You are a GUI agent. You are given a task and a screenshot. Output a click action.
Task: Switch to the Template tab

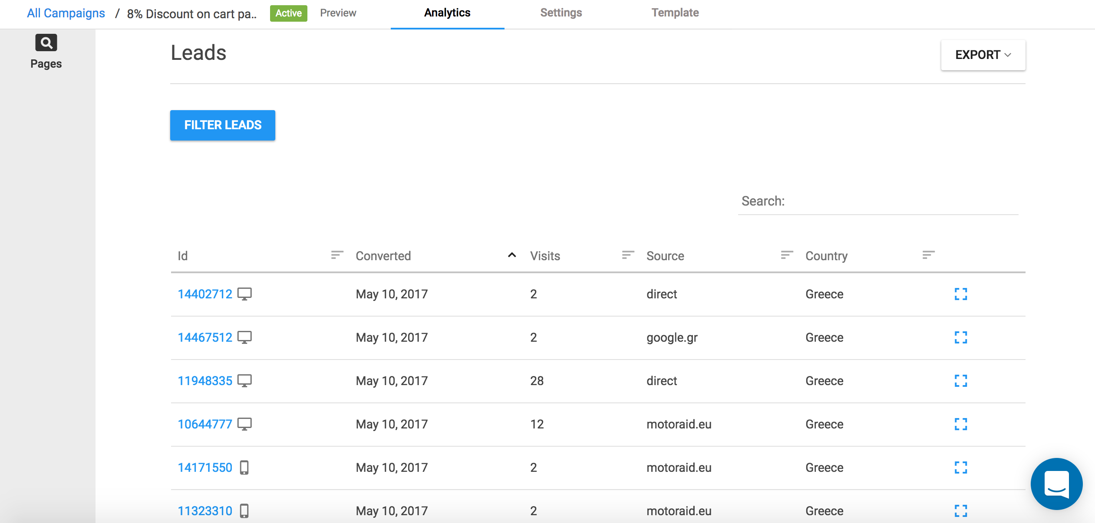coord(675,13)
